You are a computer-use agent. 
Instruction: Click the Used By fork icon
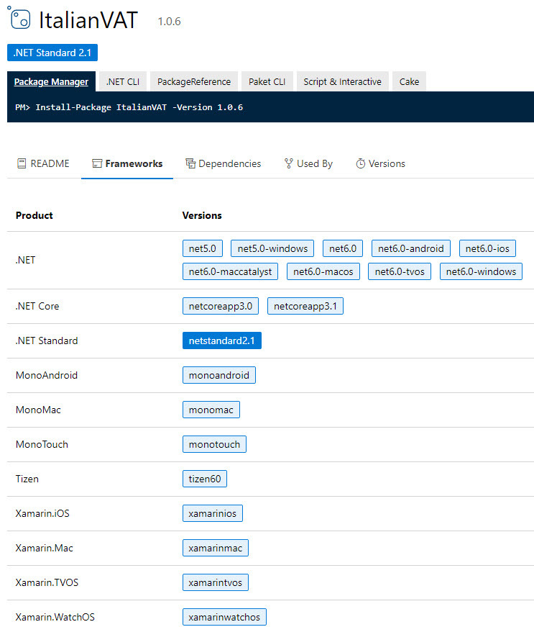288,163
